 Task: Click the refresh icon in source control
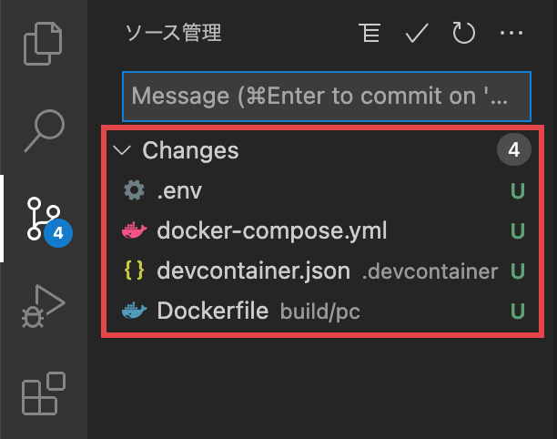[464, 35]
